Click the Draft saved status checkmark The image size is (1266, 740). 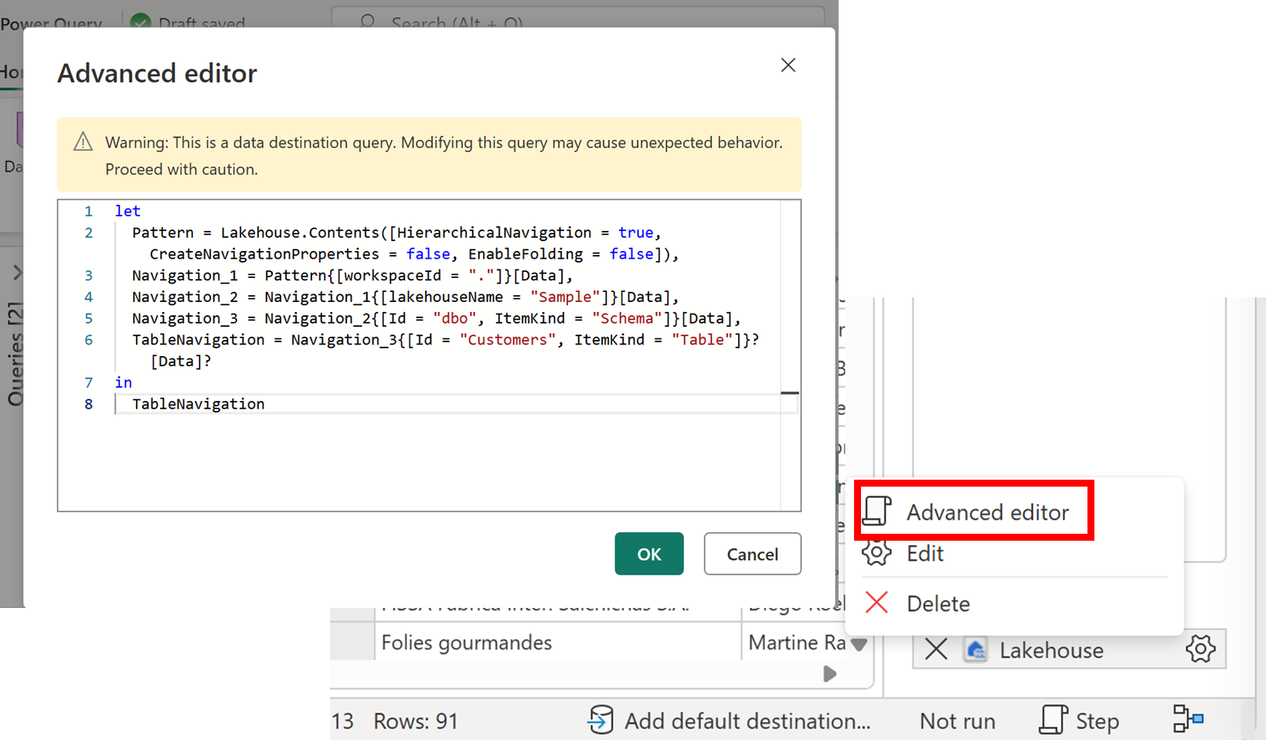(140, 23)
